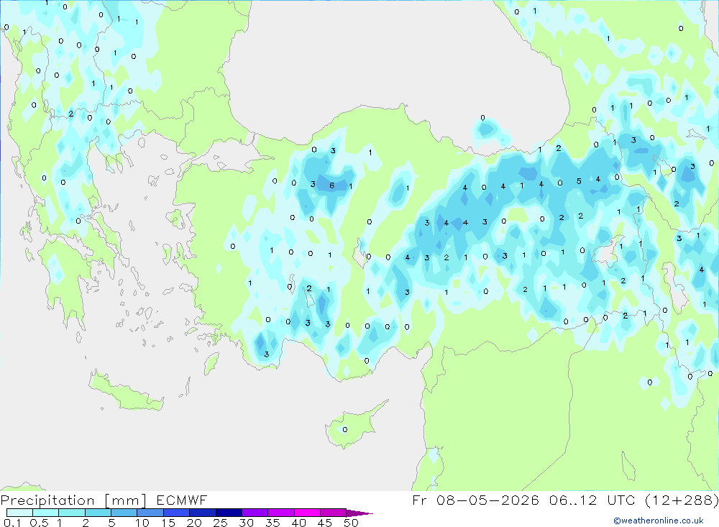Select the 40–45 mm magenta legend box
This screenshot has width=719, height=527.
[x=307, y=513]
